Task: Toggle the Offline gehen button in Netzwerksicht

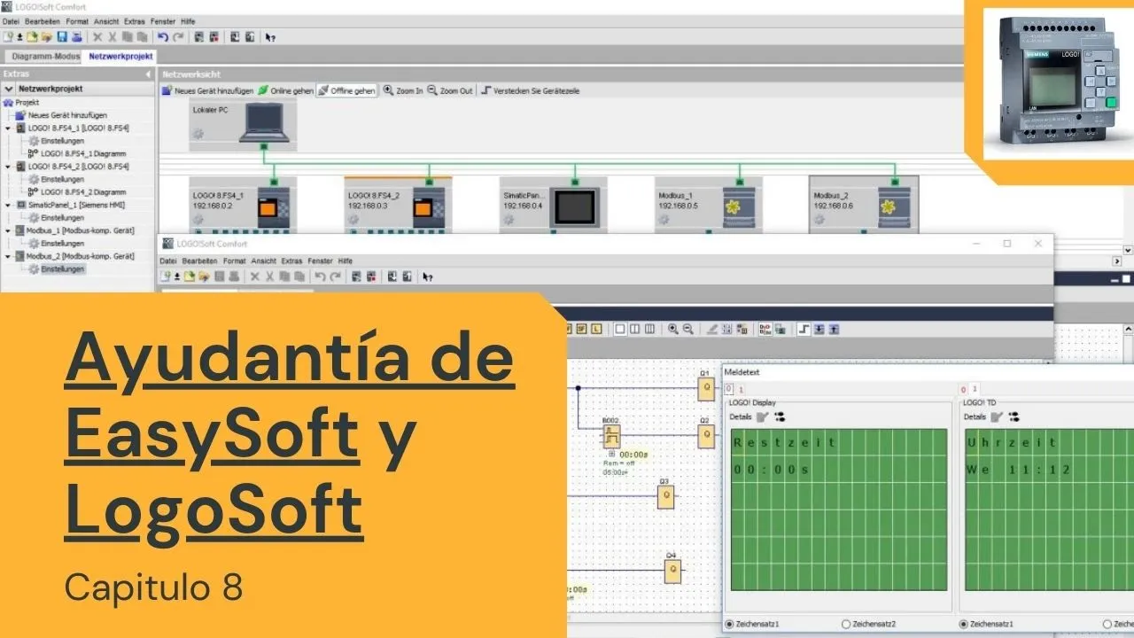Action: [x=346, y=90]
